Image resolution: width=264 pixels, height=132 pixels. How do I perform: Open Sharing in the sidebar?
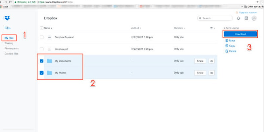click(x=9, y=43)
